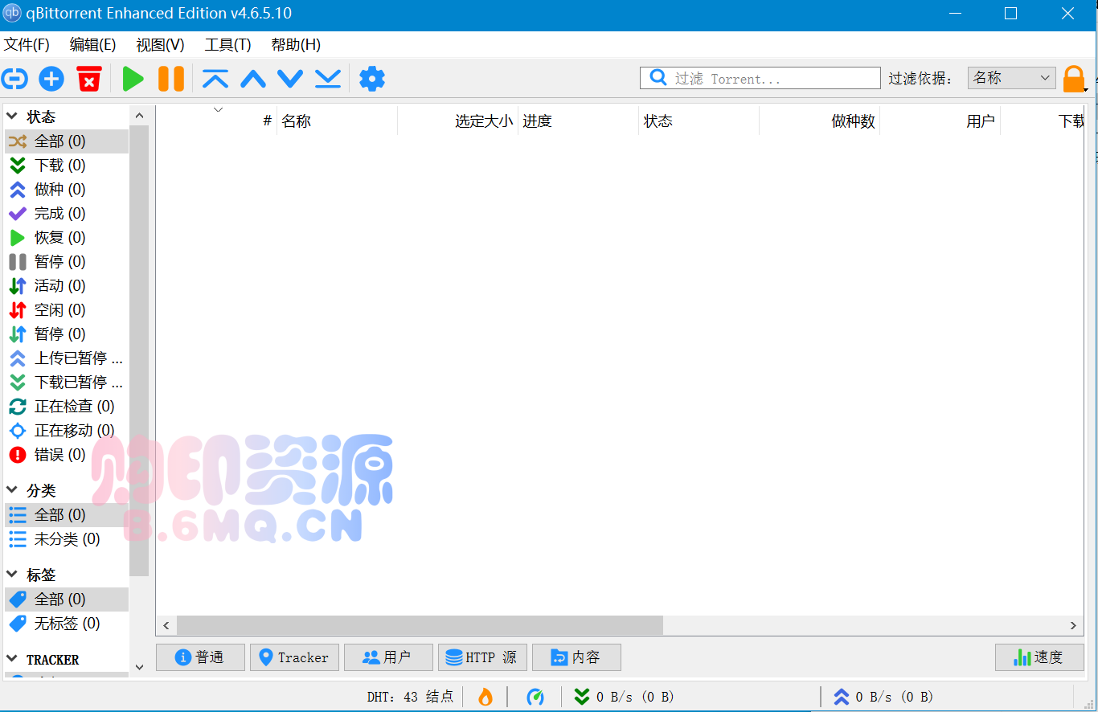The image size is (1098, 712).
Task: Select status filter 正在移动 (0)
Action: point(67,431)
